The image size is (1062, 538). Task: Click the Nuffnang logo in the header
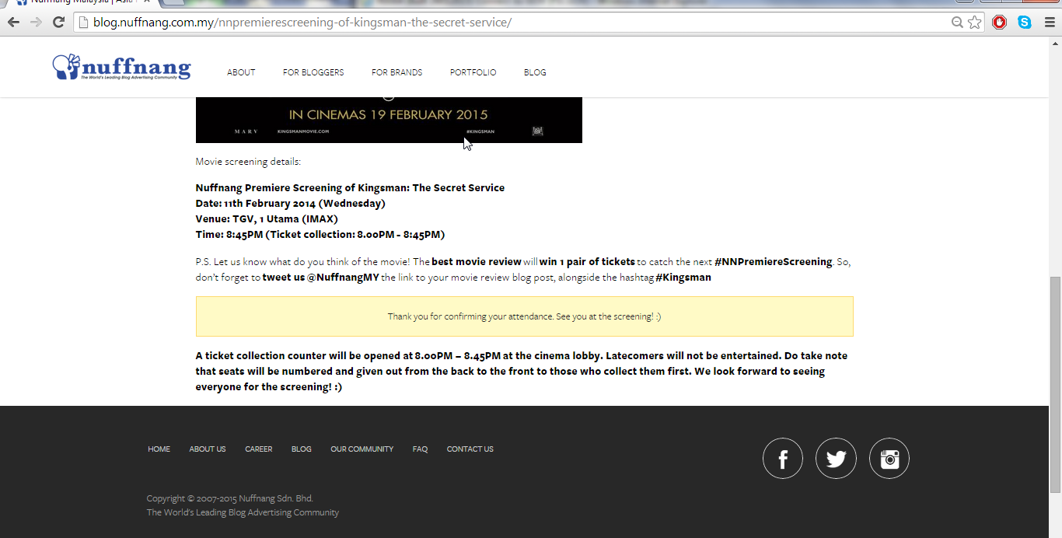tap(121, 67)
